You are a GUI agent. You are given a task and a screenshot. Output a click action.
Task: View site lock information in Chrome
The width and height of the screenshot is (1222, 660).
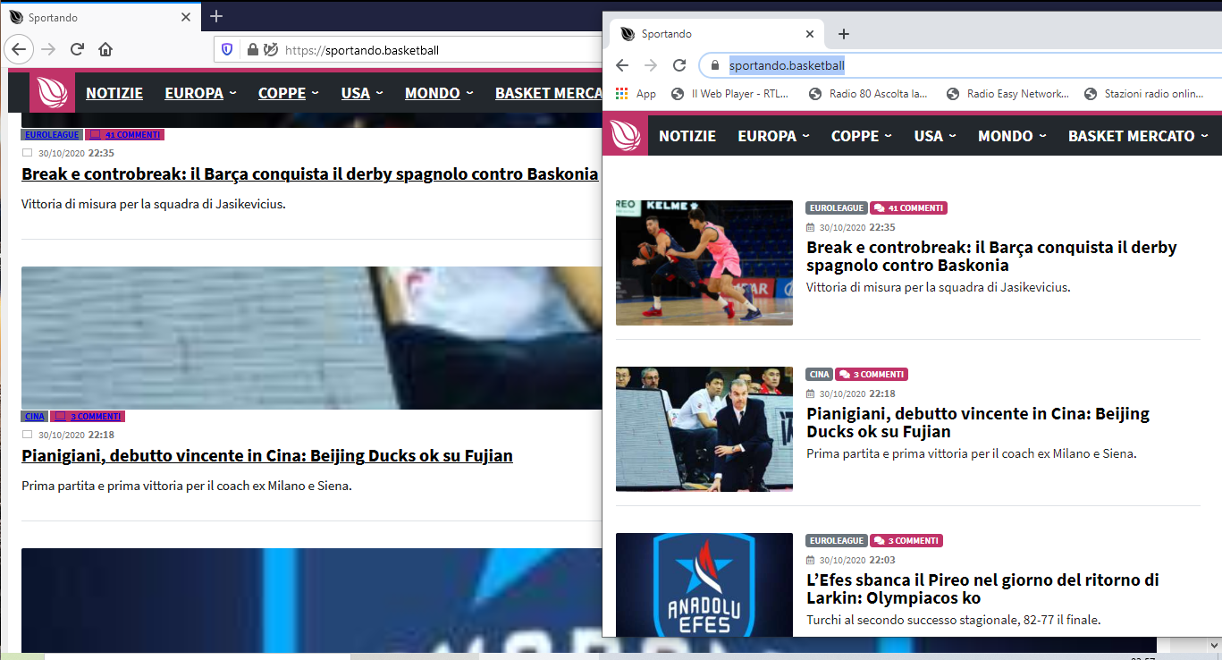click(x=714, y=65)
